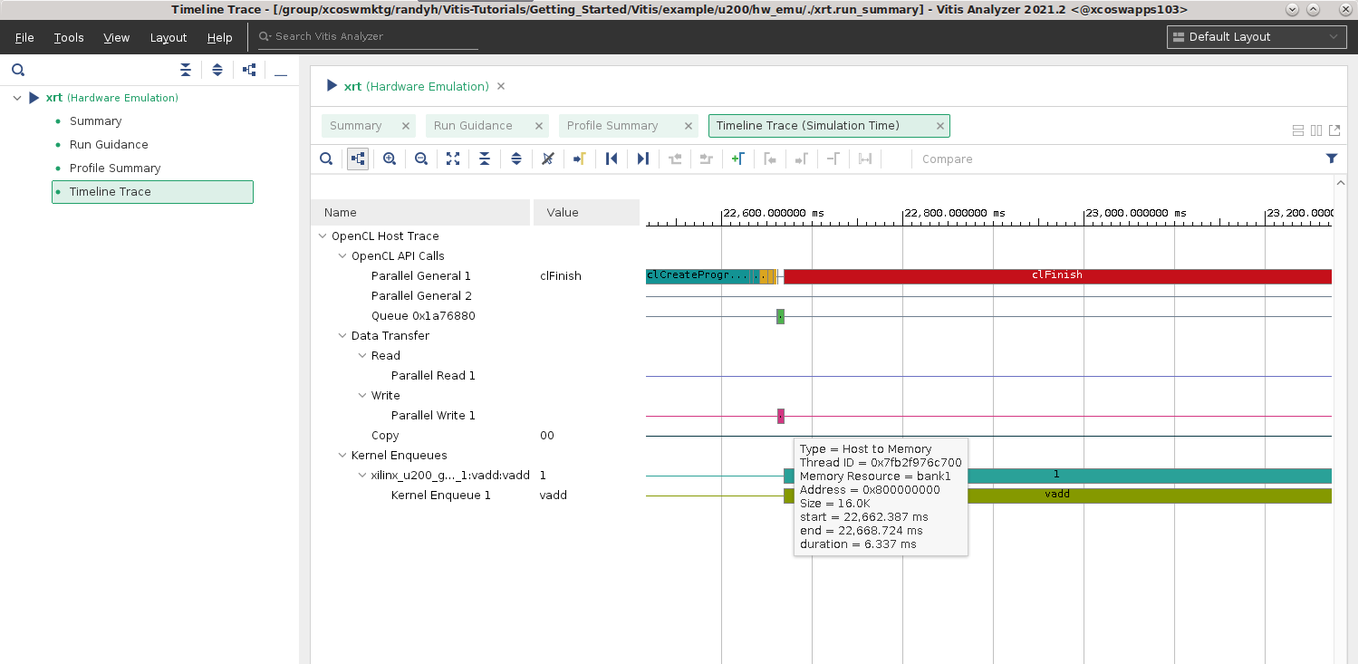Minimize the left explorer panel
This screenshot has width=1358, height=664.
coord(281,73)
